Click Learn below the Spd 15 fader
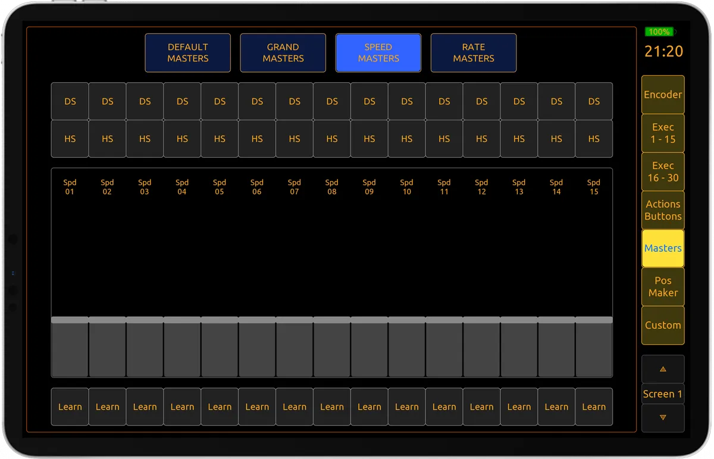The image size is (714, 459). point(594,407)
